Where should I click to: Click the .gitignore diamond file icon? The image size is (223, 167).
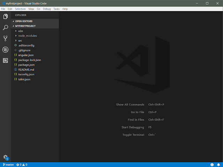[x=15, y=50]
